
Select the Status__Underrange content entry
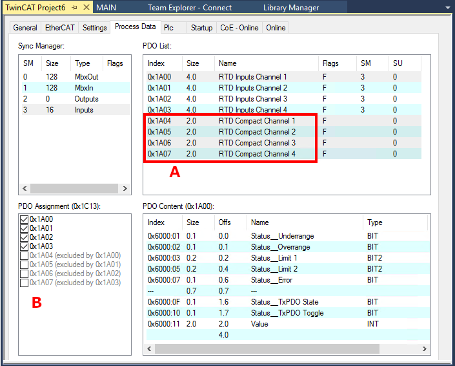(288, 236)
